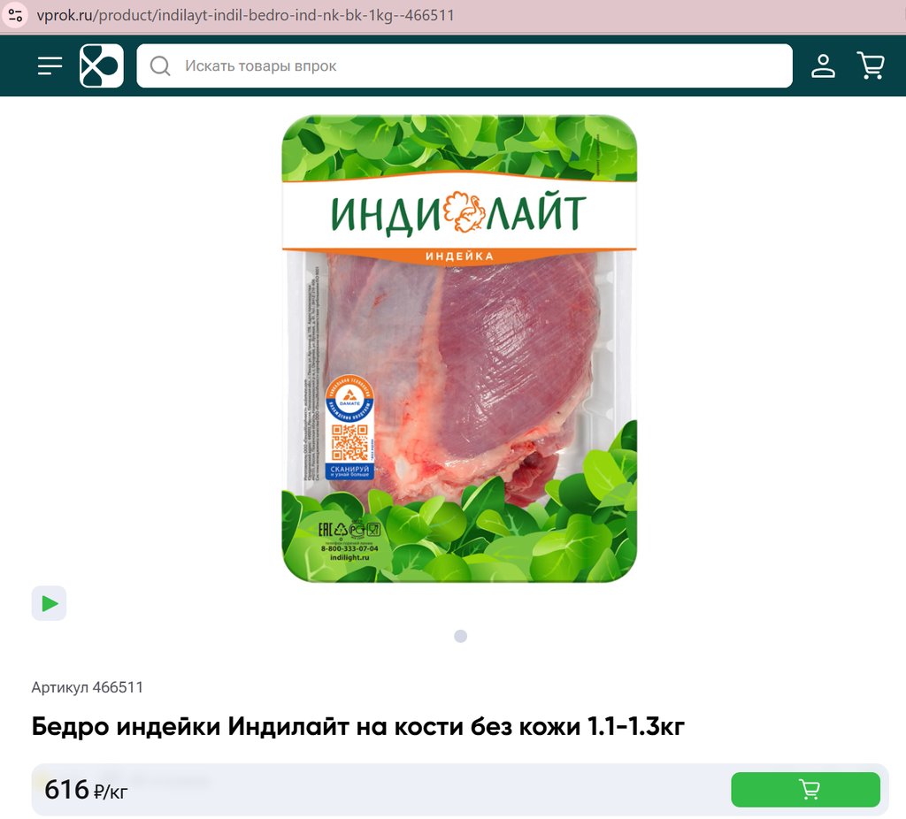906x819 pixels.
Task: Click the indilight.ru text on the package
Action: pyautogui.click(x=349, y=557)
